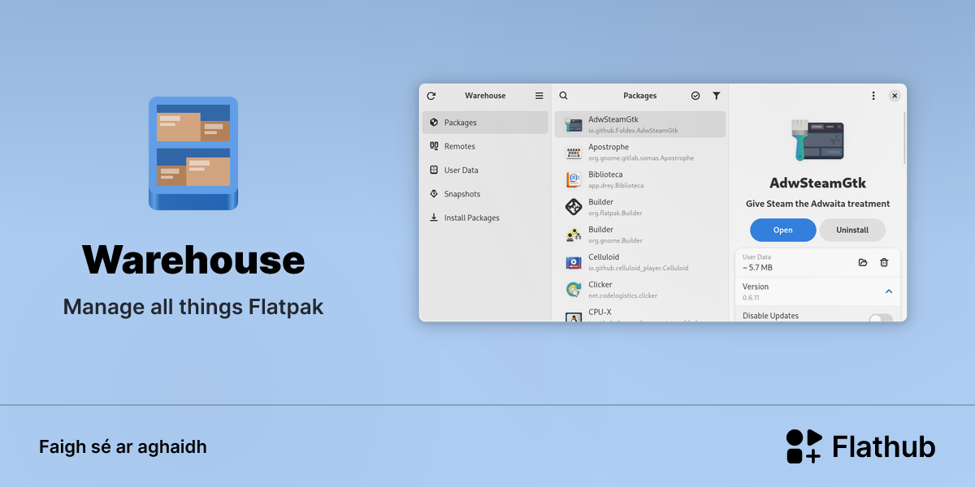The image size is (975, 487).
Task: Click the search icon in Packages header
Action: [x=564, y=96]
